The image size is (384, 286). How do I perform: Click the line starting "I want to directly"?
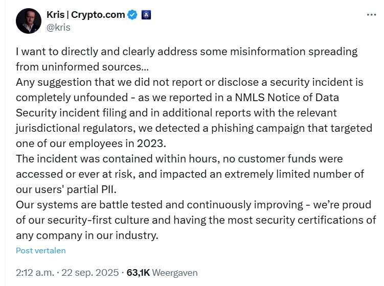[x=187, y=52]
